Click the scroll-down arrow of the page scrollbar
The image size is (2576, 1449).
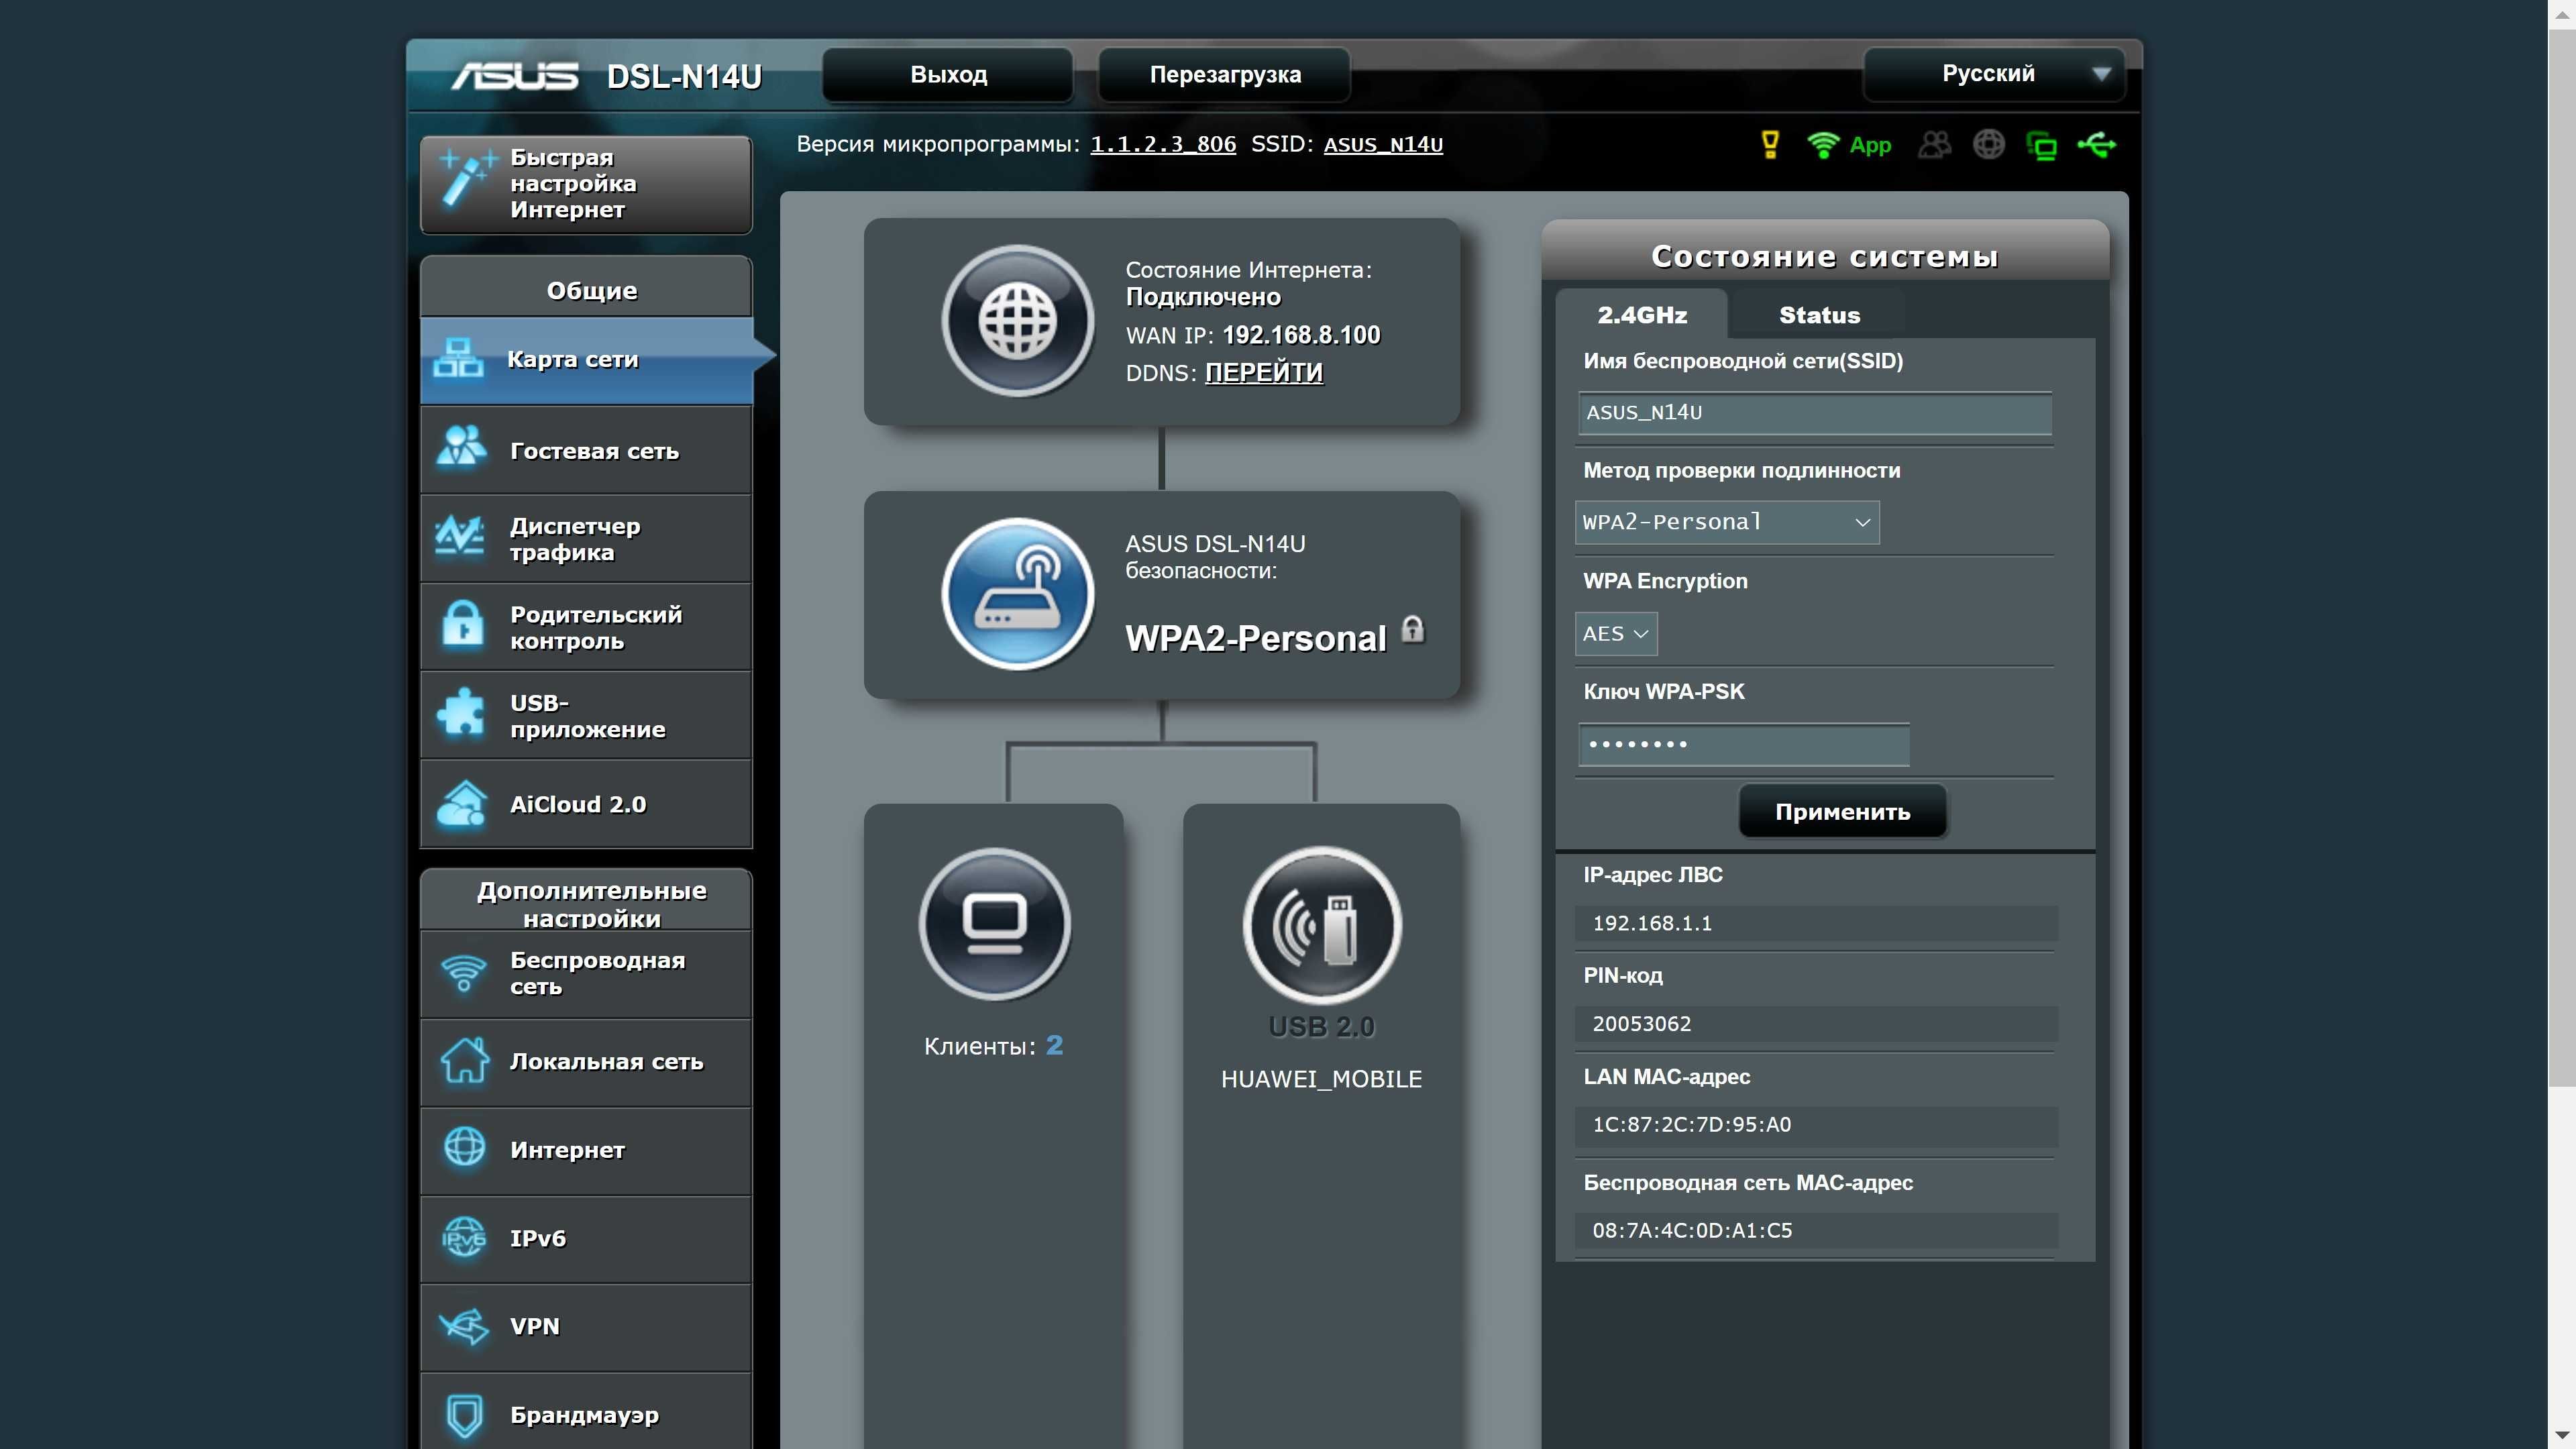(2562, 1437)
